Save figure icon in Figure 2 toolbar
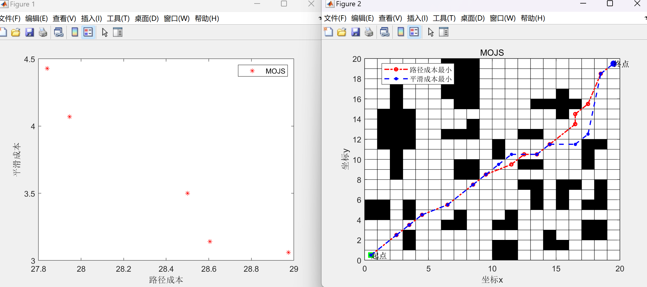 point(355,32)
